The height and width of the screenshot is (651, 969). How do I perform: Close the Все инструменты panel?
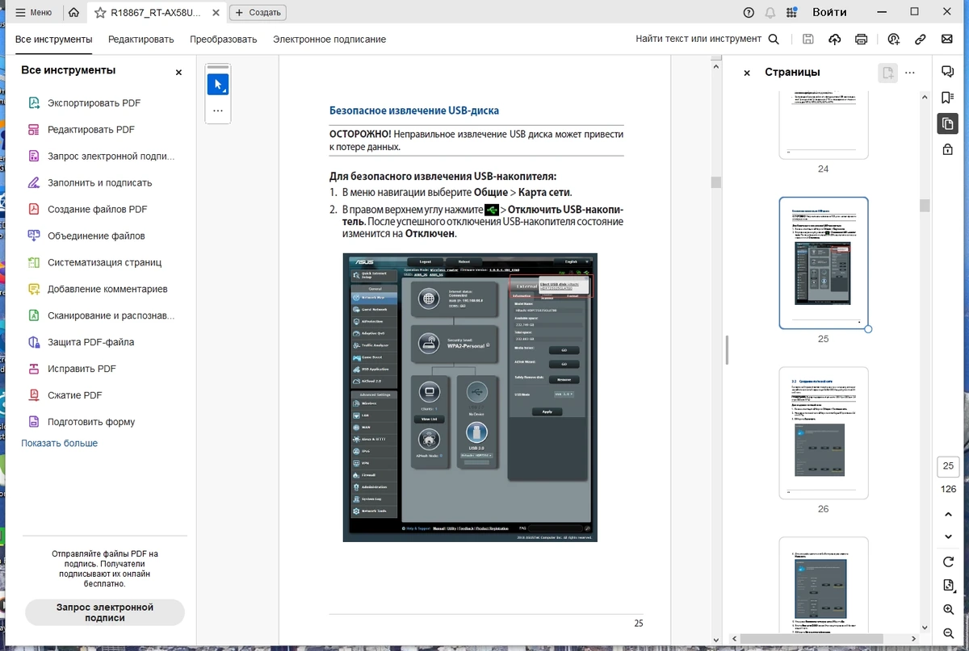(x=178, y=73)
